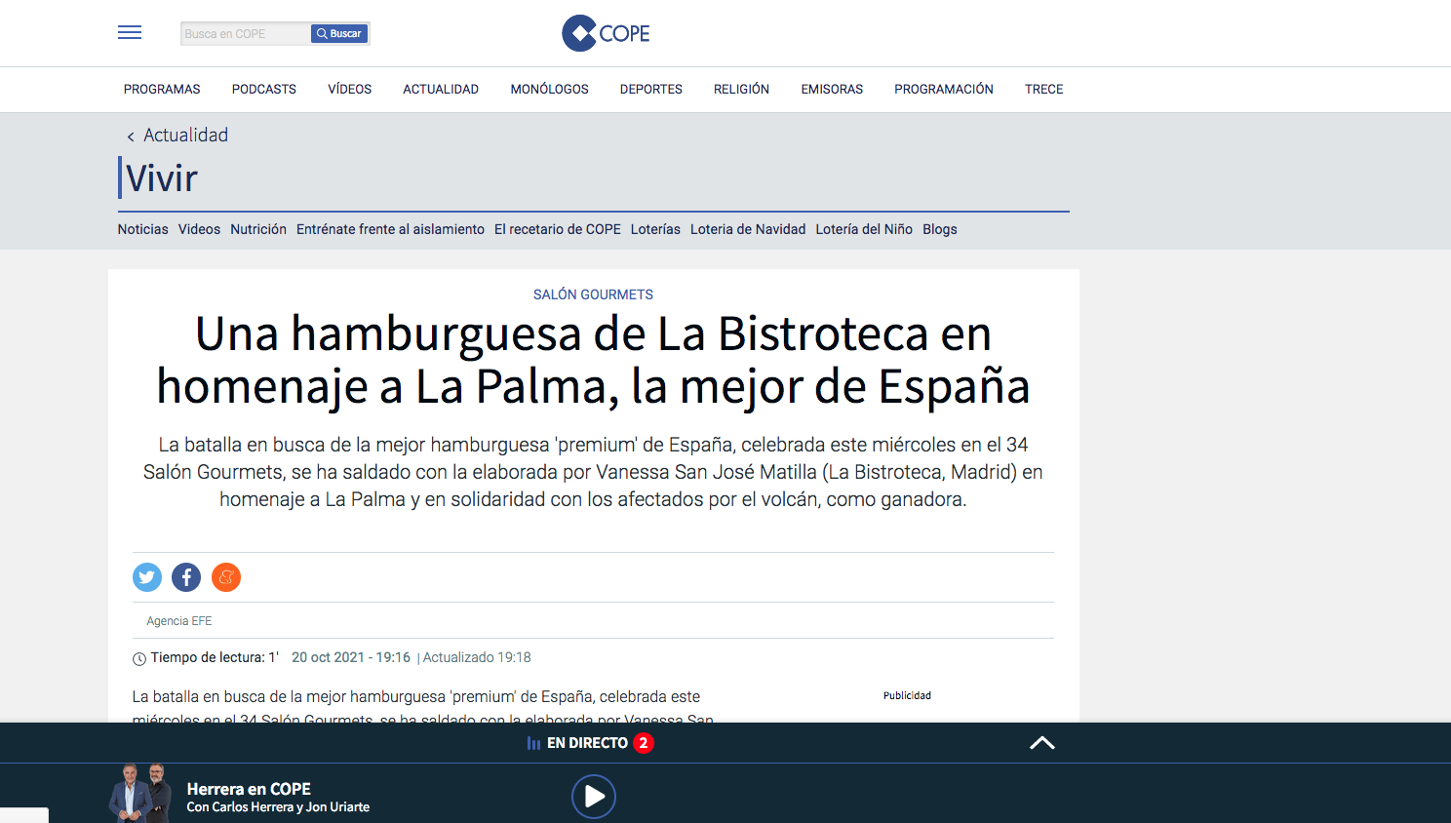Share article on Facebook
This screenshot has width=1451, height=823.
coord(186,577)
